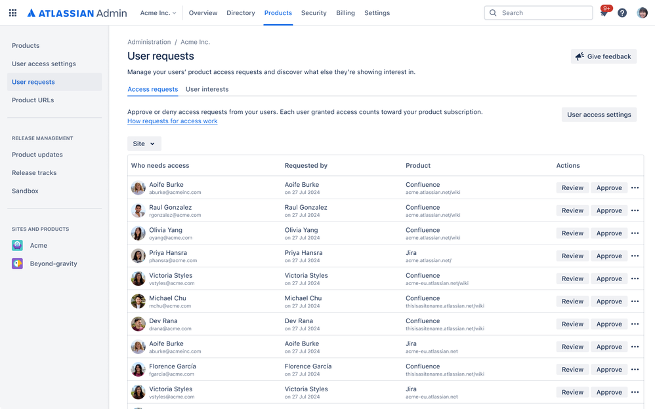
Task: Click the acme.atlassian.net/ Jira site text
Action: pyautogui.click(x=429, y=260)
